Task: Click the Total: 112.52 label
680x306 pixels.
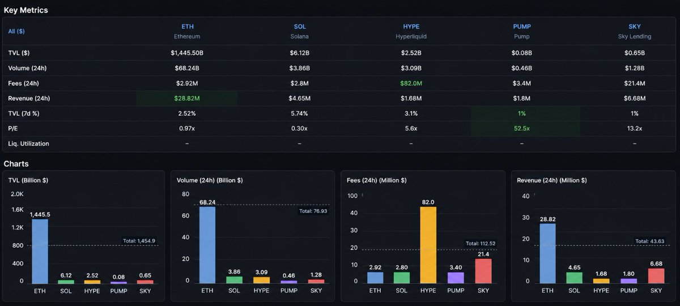Action: click(481, 243)
